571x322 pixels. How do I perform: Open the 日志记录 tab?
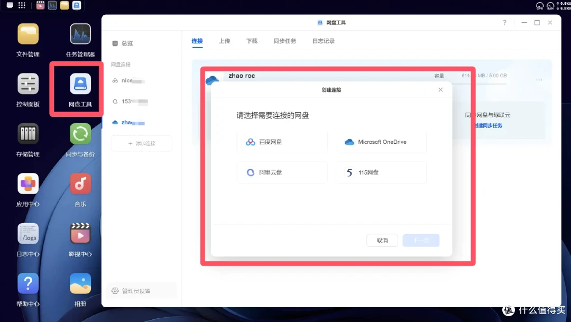click(324, 41)
